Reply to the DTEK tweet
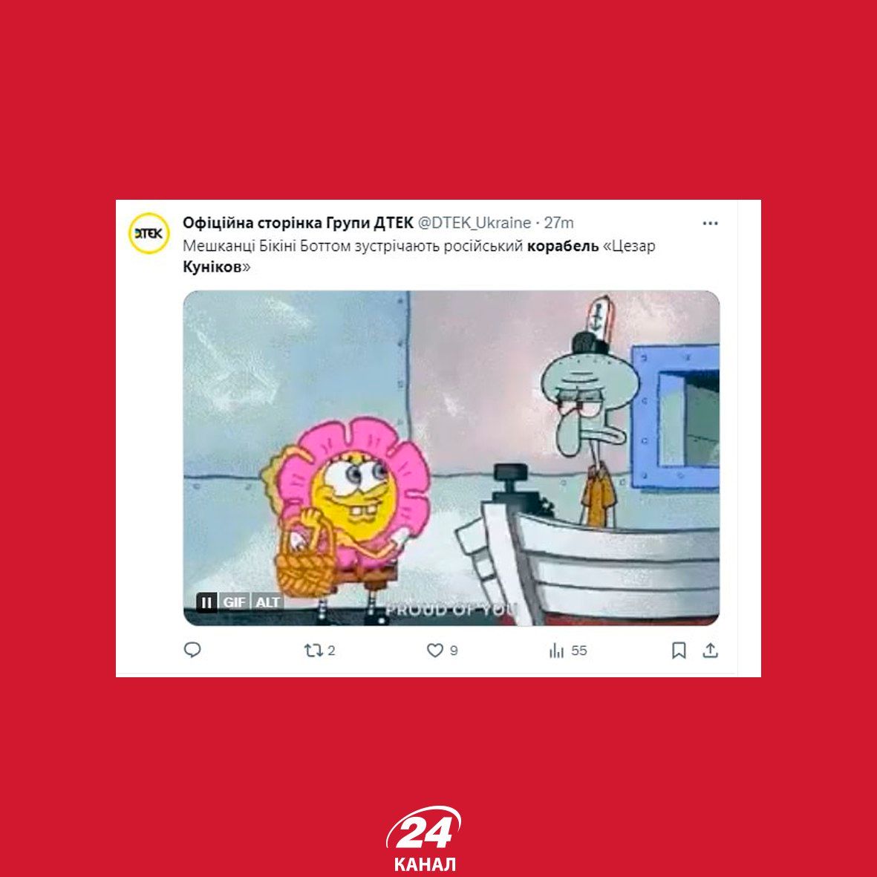 192,650
